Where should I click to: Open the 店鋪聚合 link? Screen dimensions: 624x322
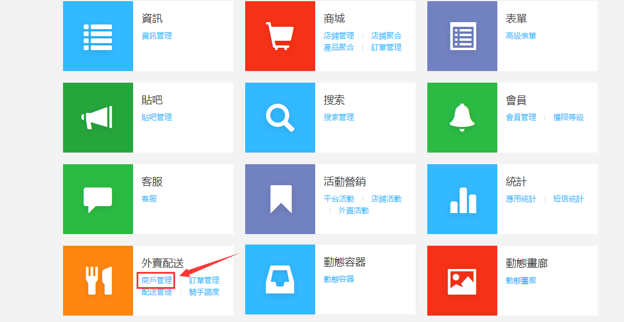(386, 36)
